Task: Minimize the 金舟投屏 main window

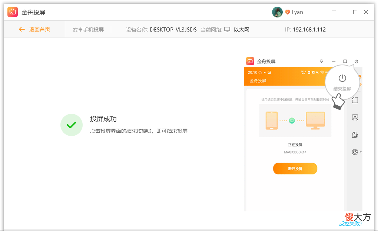Action: 345,12
